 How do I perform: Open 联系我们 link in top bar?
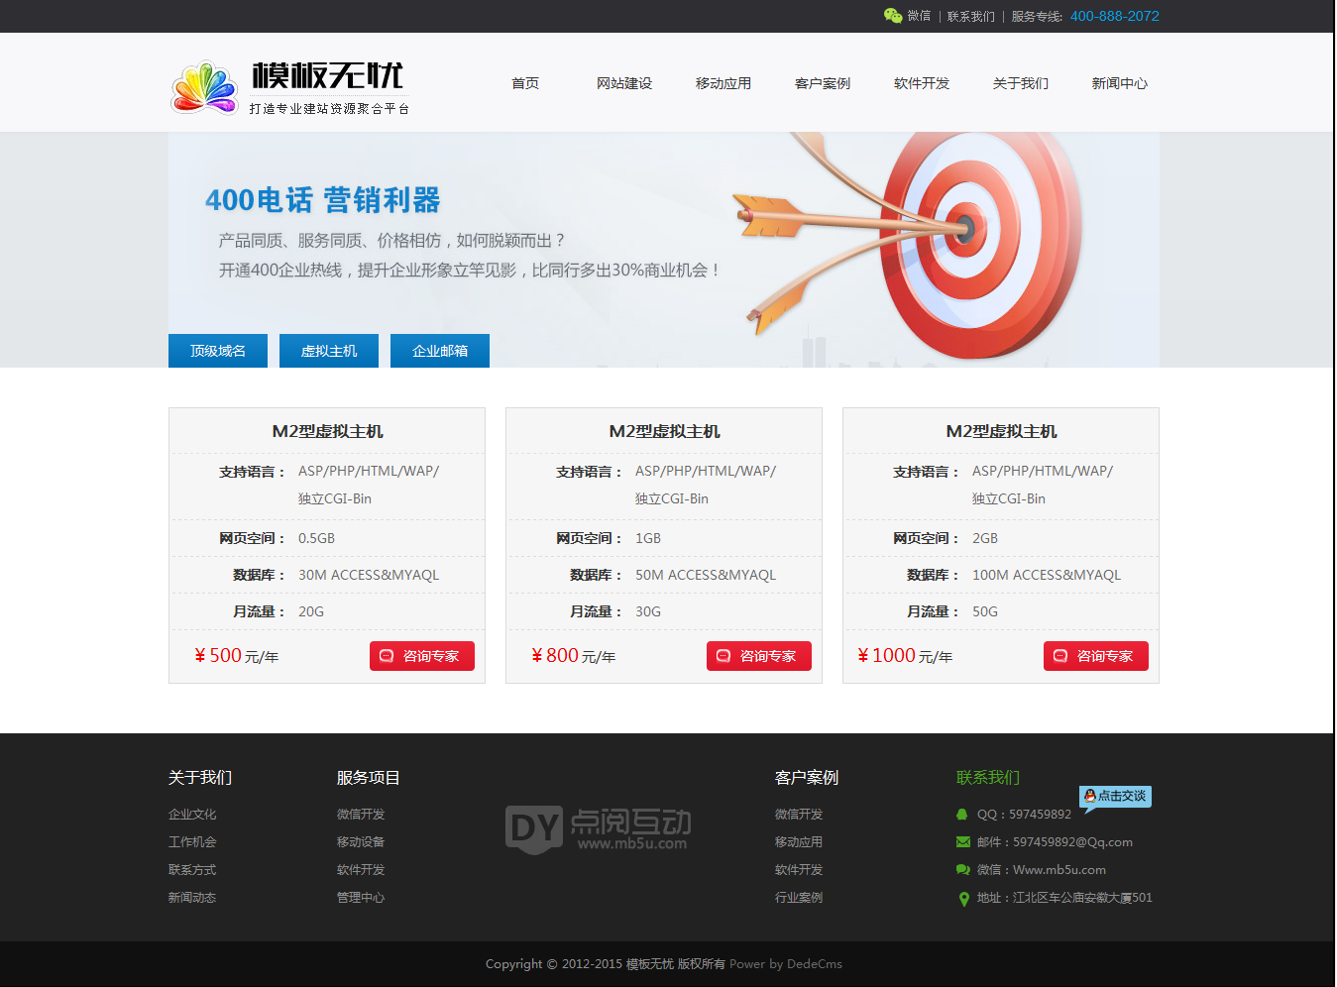click(x=970, y=17)
